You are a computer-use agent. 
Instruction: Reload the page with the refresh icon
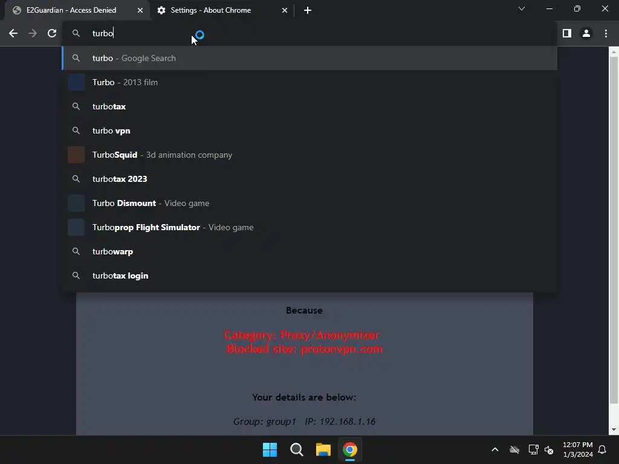52,34
